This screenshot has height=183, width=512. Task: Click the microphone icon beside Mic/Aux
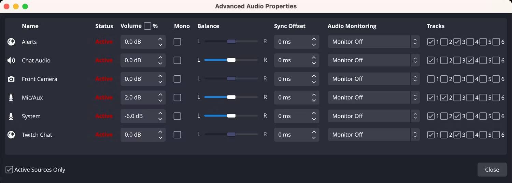pyautogui.click(x=11, y=98)
